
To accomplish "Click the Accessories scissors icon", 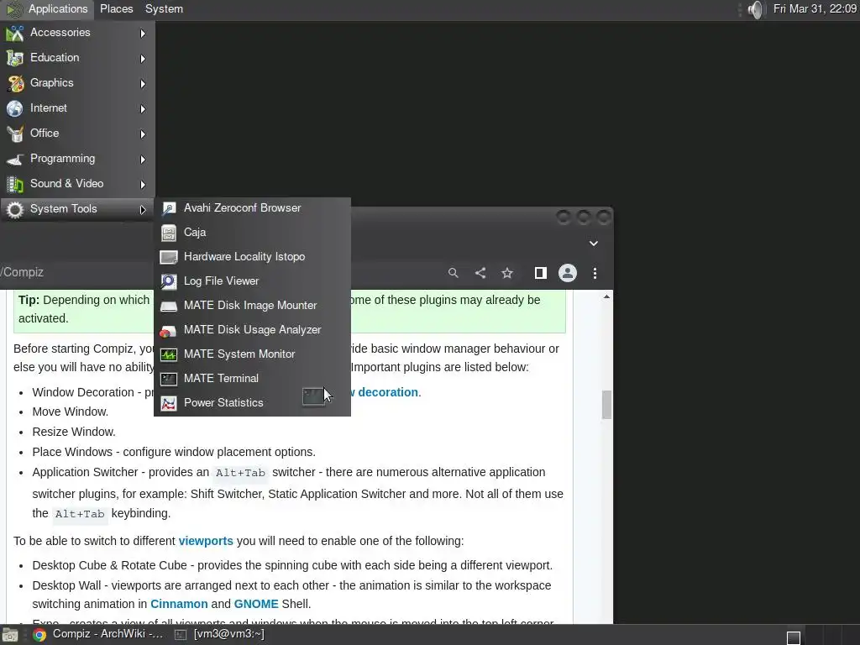I will point(15,34).
